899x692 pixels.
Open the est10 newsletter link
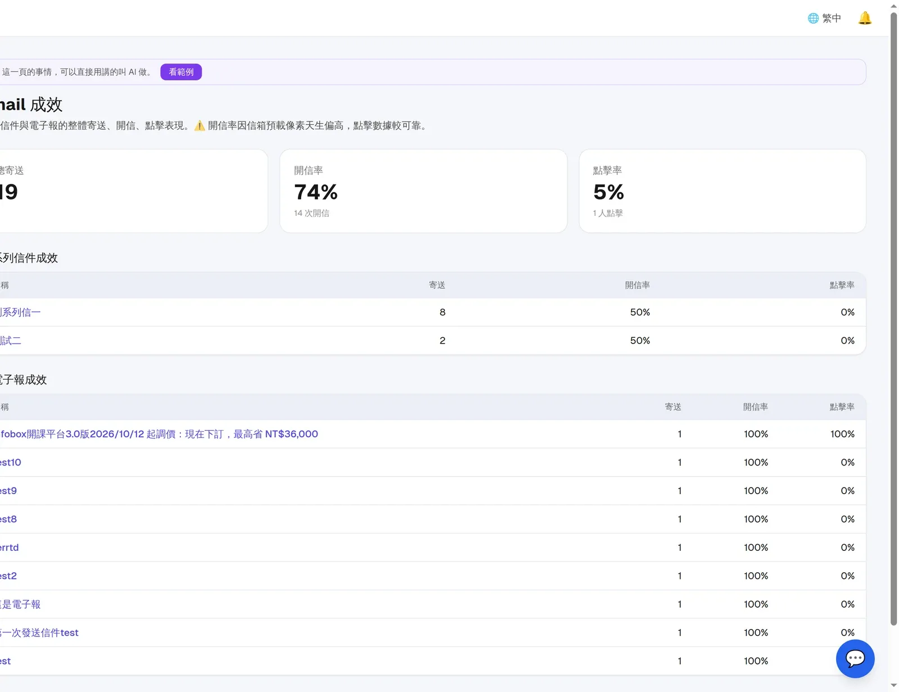[x=10, y=462]
